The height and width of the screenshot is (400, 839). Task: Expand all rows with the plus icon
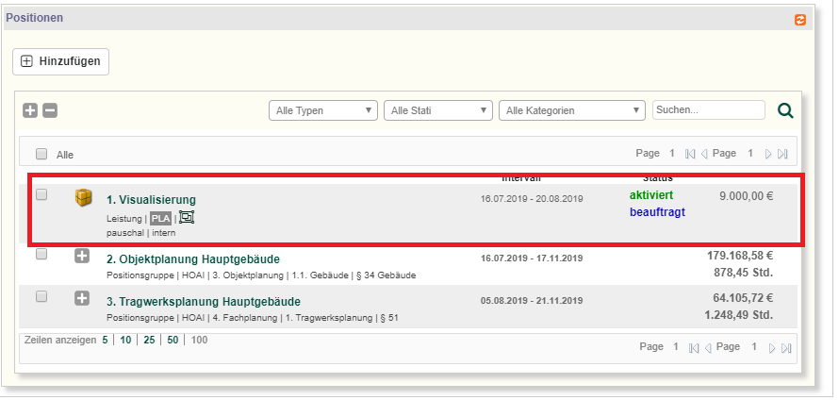(30, 110)
